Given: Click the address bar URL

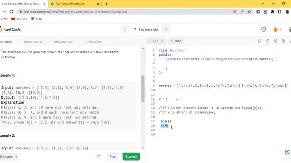Looking at the screenshot, I should click(76, 12).
